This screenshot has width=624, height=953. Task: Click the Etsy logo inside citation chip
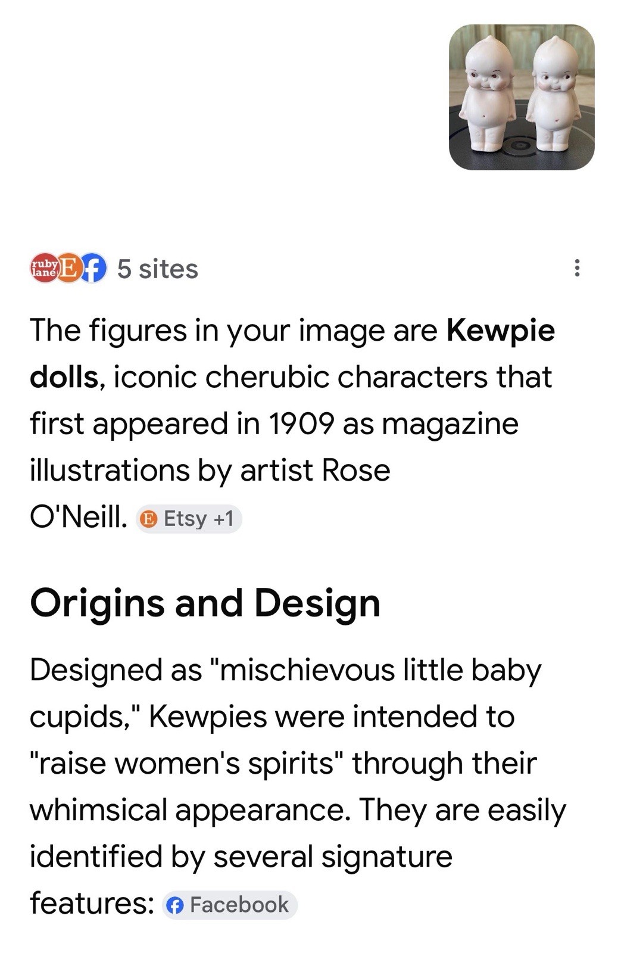point(148,519)
